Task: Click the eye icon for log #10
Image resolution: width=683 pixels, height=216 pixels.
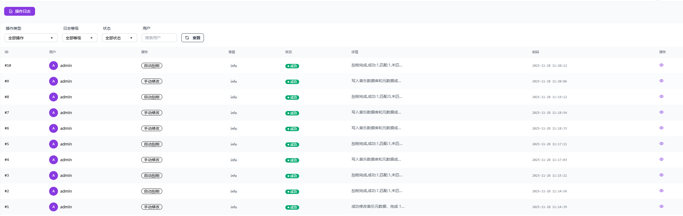Action: point(661,65)
